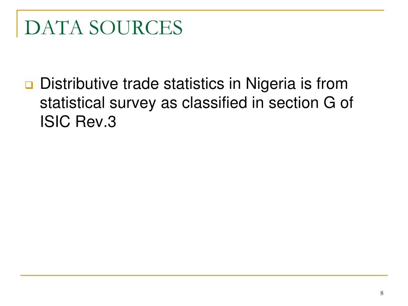Click the slide number 8

coord(382,293)
